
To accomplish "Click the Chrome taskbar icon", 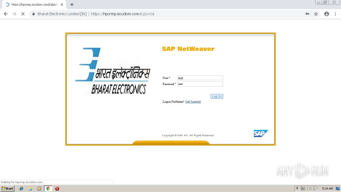I will point(48,189).
